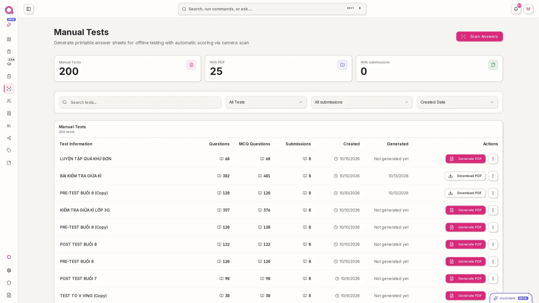539x303 pixels.
Task: Click the With PDF card folder icon
Action: (342, 65)
